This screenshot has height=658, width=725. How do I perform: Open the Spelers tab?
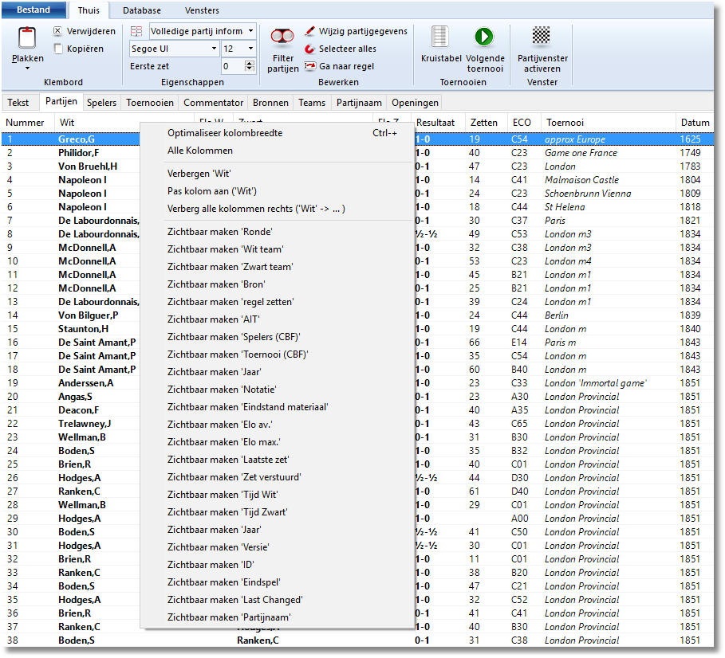pos(101,103)
